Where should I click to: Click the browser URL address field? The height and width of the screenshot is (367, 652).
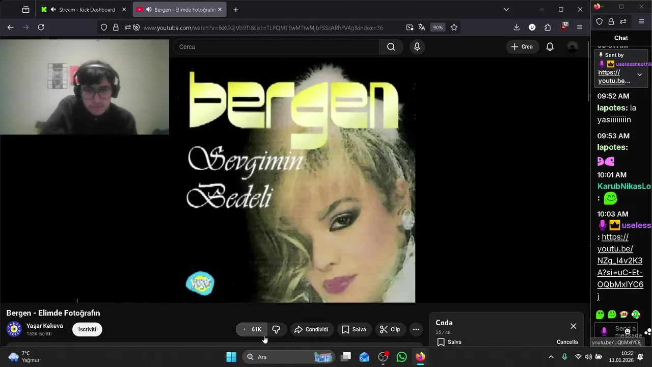[263, 28]
